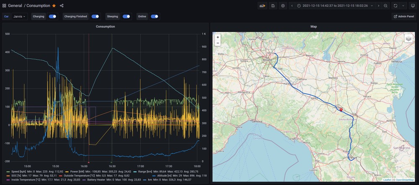Expand the refresh interval dropdown

click(x=403, y=6)
